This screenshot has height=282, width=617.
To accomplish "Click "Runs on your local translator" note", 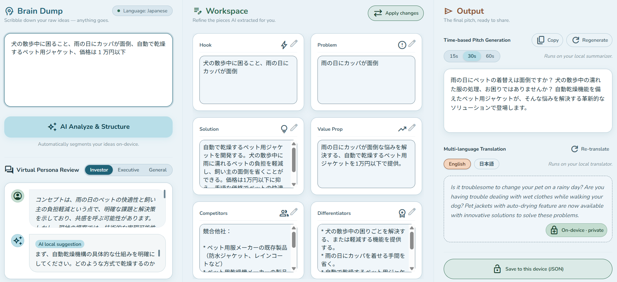I will coord(580,164).
